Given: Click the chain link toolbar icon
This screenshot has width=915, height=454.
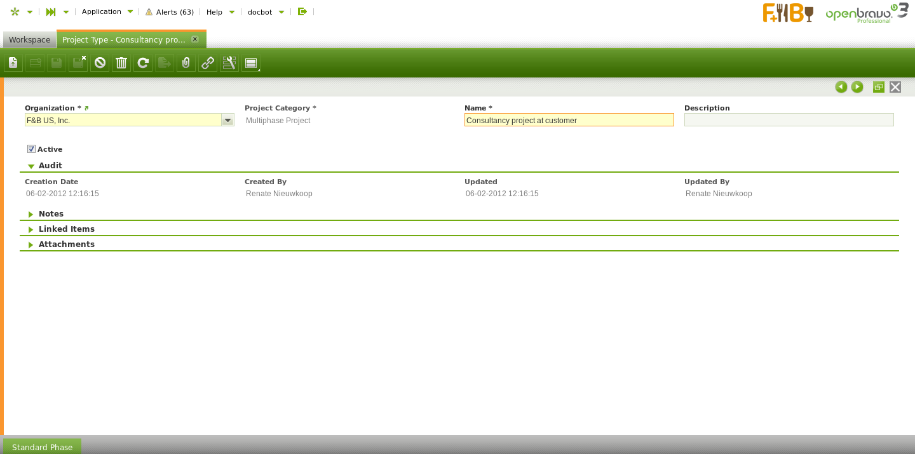Looking at the screenshot, I should tap(208, 63).
